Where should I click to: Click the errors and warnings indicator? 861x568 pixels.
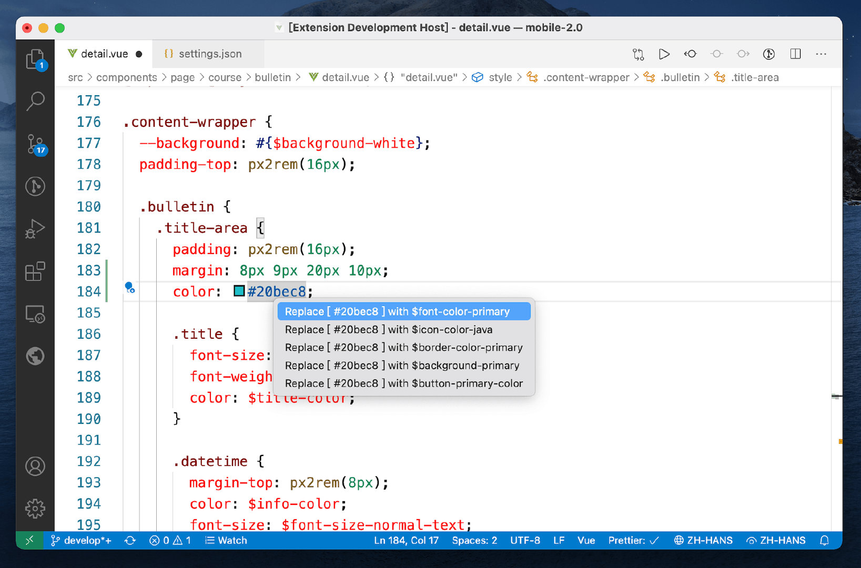170,540
